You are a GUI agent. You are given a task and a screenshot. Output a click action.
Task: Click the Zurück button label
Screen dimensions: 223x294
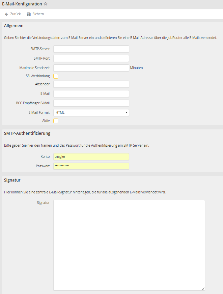coord(16,14)
